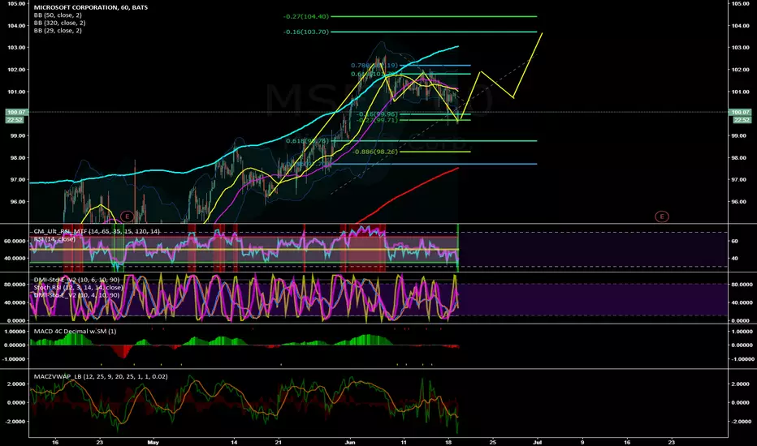Click the 103.00 price label on left axis

[x=17, y=48]
